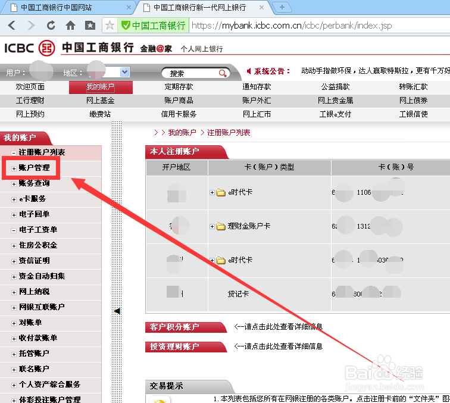
Task: Open the 定期存款 menu
Action: (179, 87)
